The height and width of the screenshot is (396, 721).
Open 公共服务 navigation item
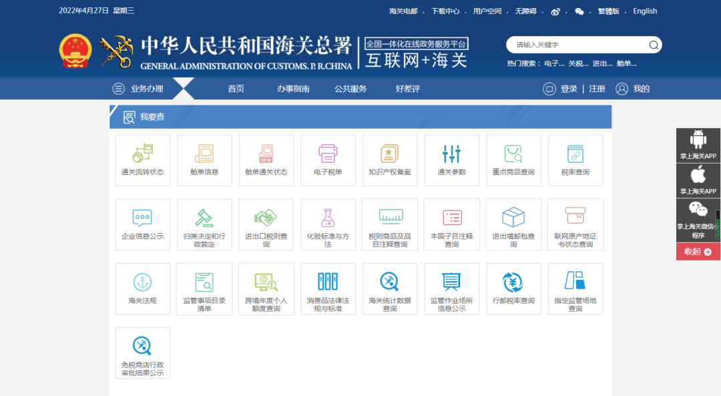tap(350, 89)
